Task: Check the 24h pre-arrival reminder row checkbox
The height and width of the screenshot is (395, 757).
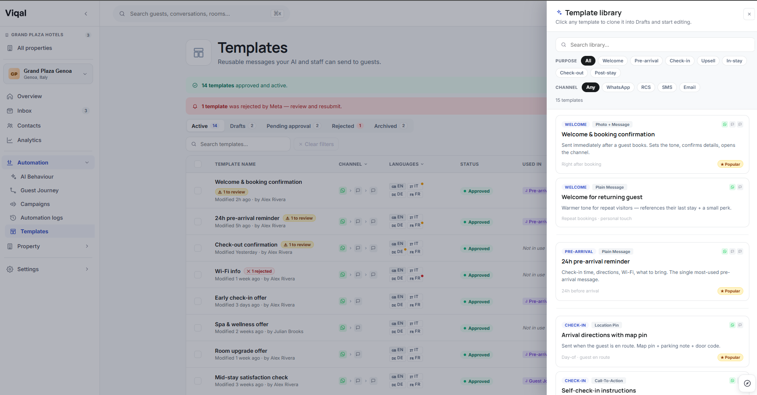Action: (x=198, y=222)
